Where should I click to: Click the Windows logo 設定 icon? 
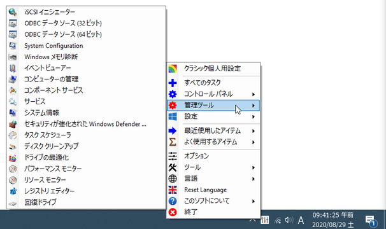pyautogui.click(x=173, y=116)
